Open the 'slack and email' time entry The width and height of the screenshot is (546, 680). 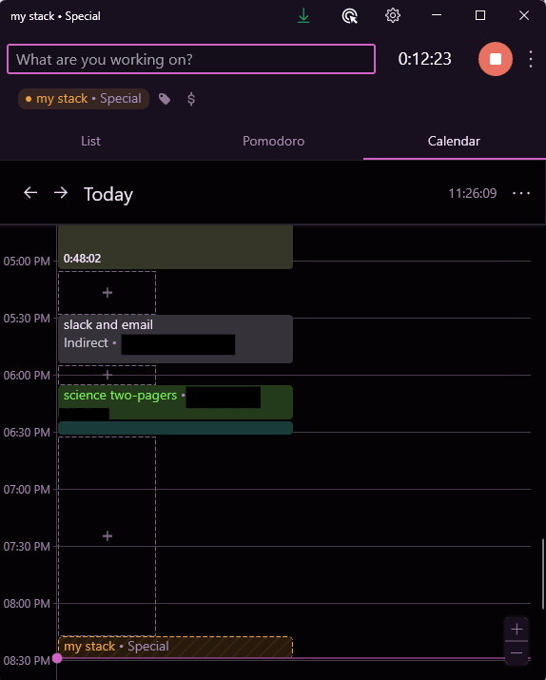click(176, 339)
